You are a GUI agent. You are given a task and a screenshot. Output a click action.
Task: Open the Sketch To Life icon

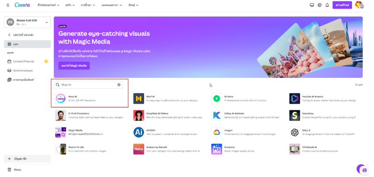click(x=61, y=149)
